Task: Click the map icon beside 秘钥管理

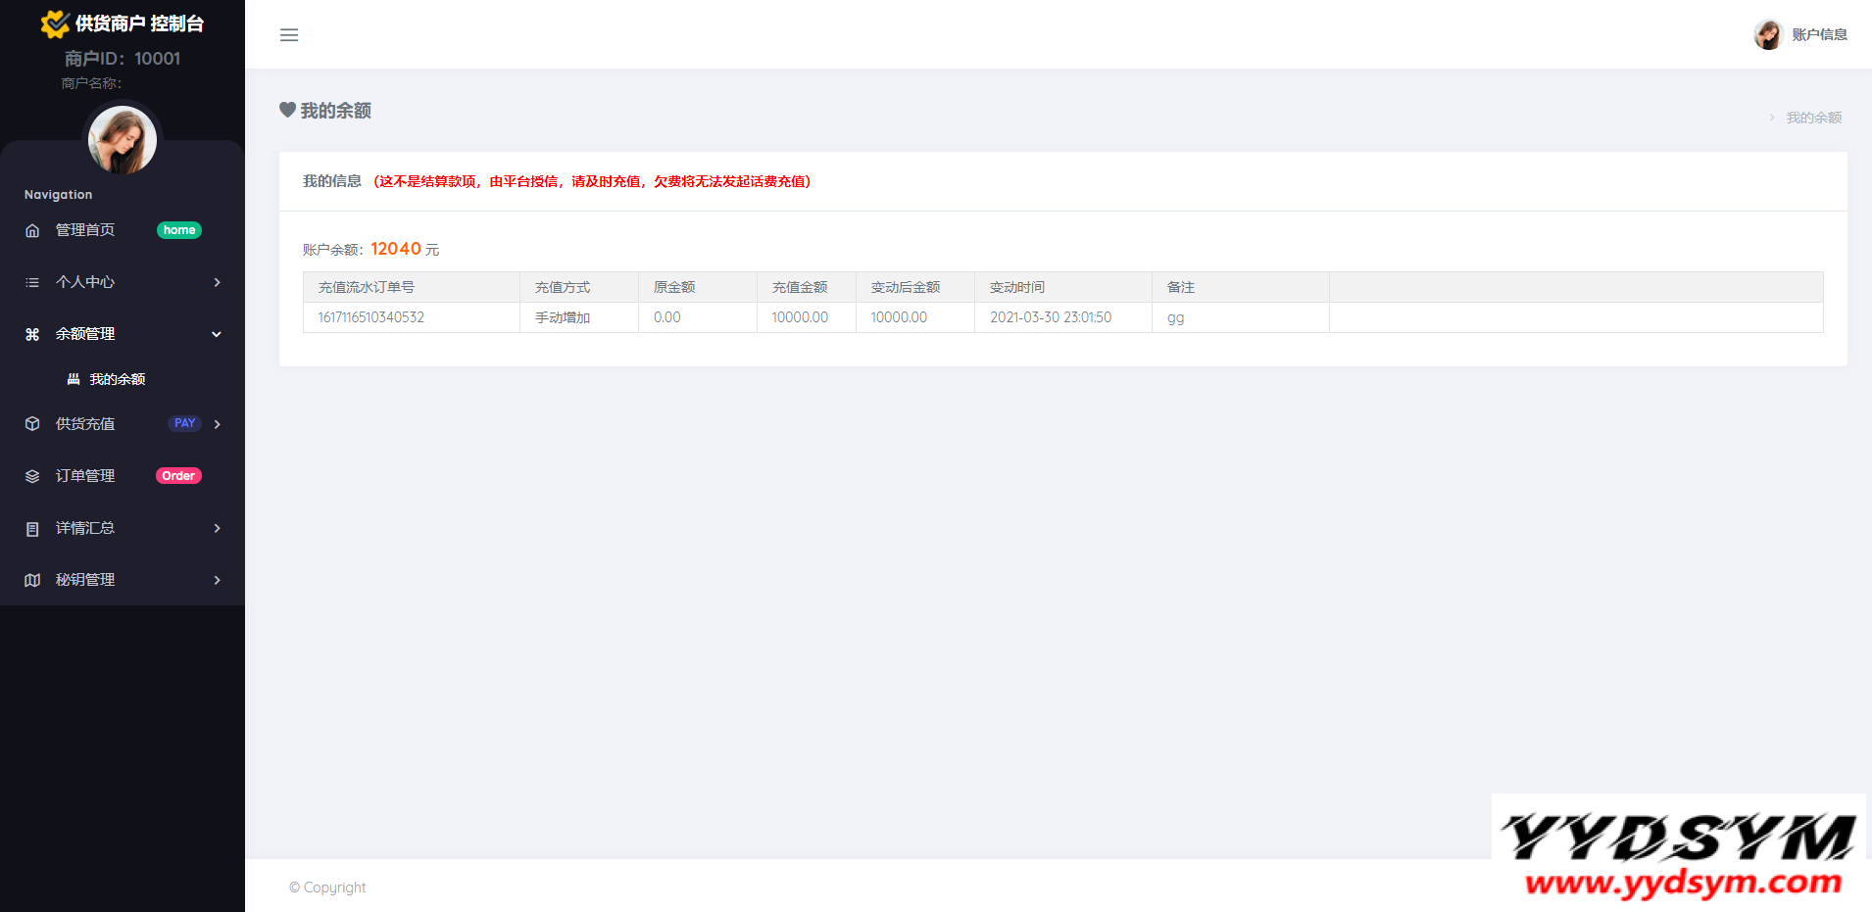Action: coord(32,580)
